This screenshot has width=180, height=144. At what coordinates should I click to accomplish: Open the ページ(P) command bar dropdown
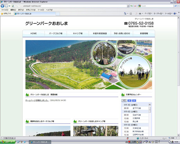[148, 13]
